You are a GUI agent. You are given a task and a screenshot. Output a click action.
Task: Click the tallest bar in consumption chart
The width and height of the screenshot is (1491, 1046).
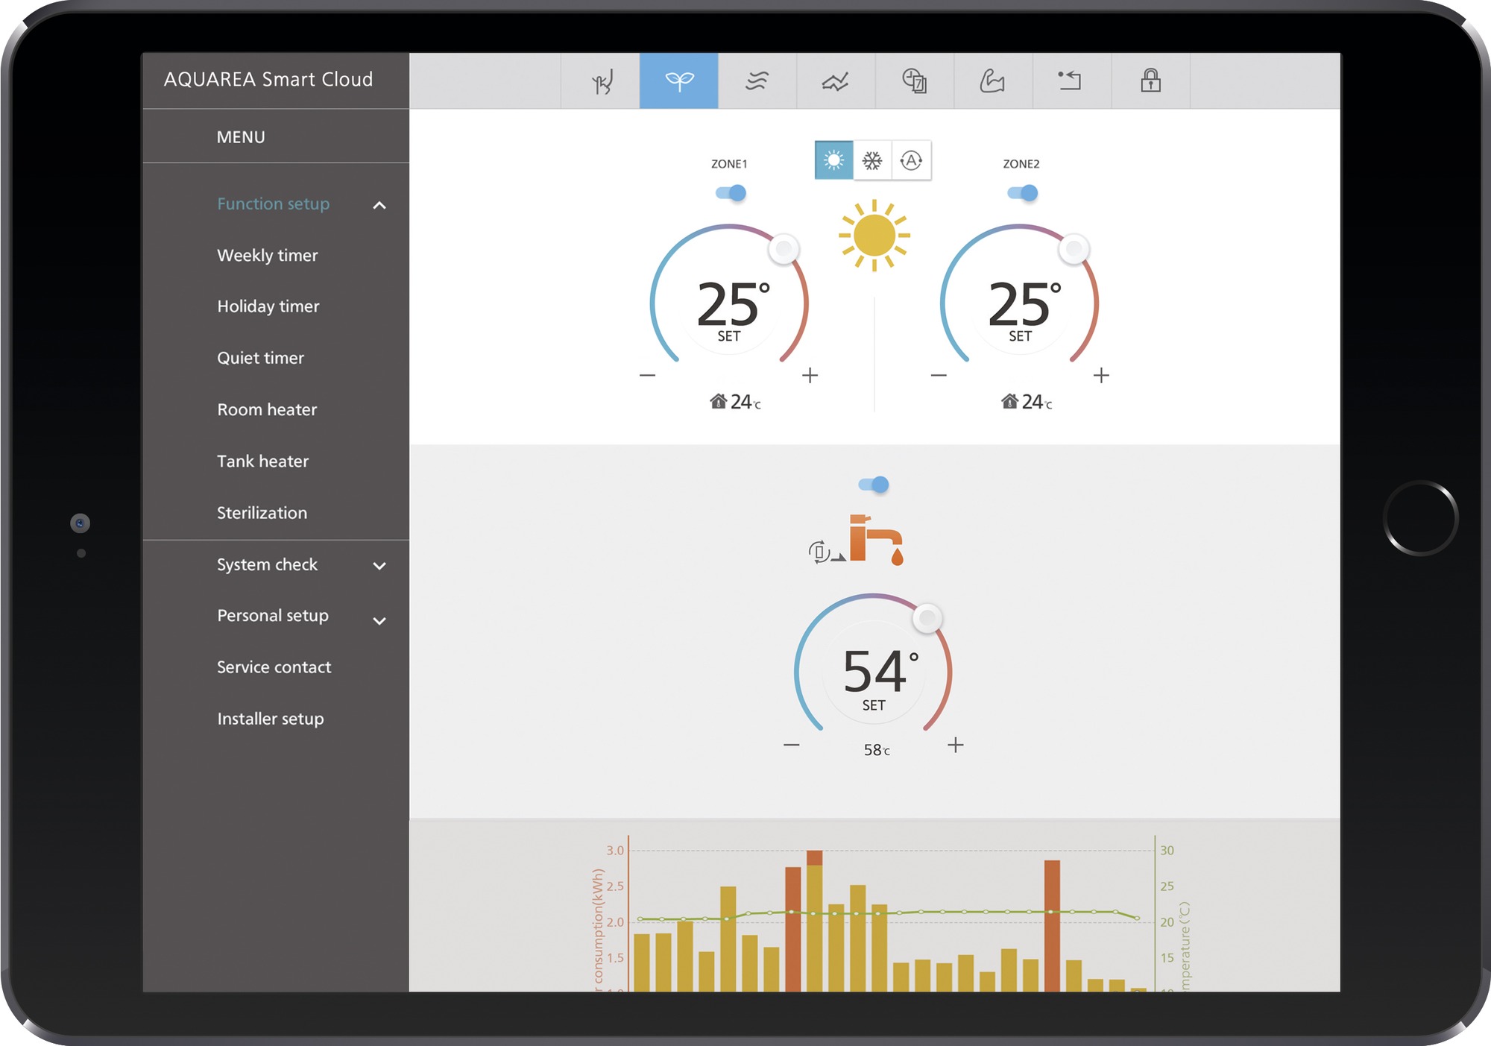pos(815,921)
